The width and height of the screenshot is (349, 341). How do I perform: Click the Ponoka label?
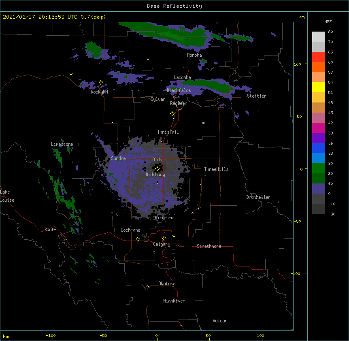pos(194,55)
